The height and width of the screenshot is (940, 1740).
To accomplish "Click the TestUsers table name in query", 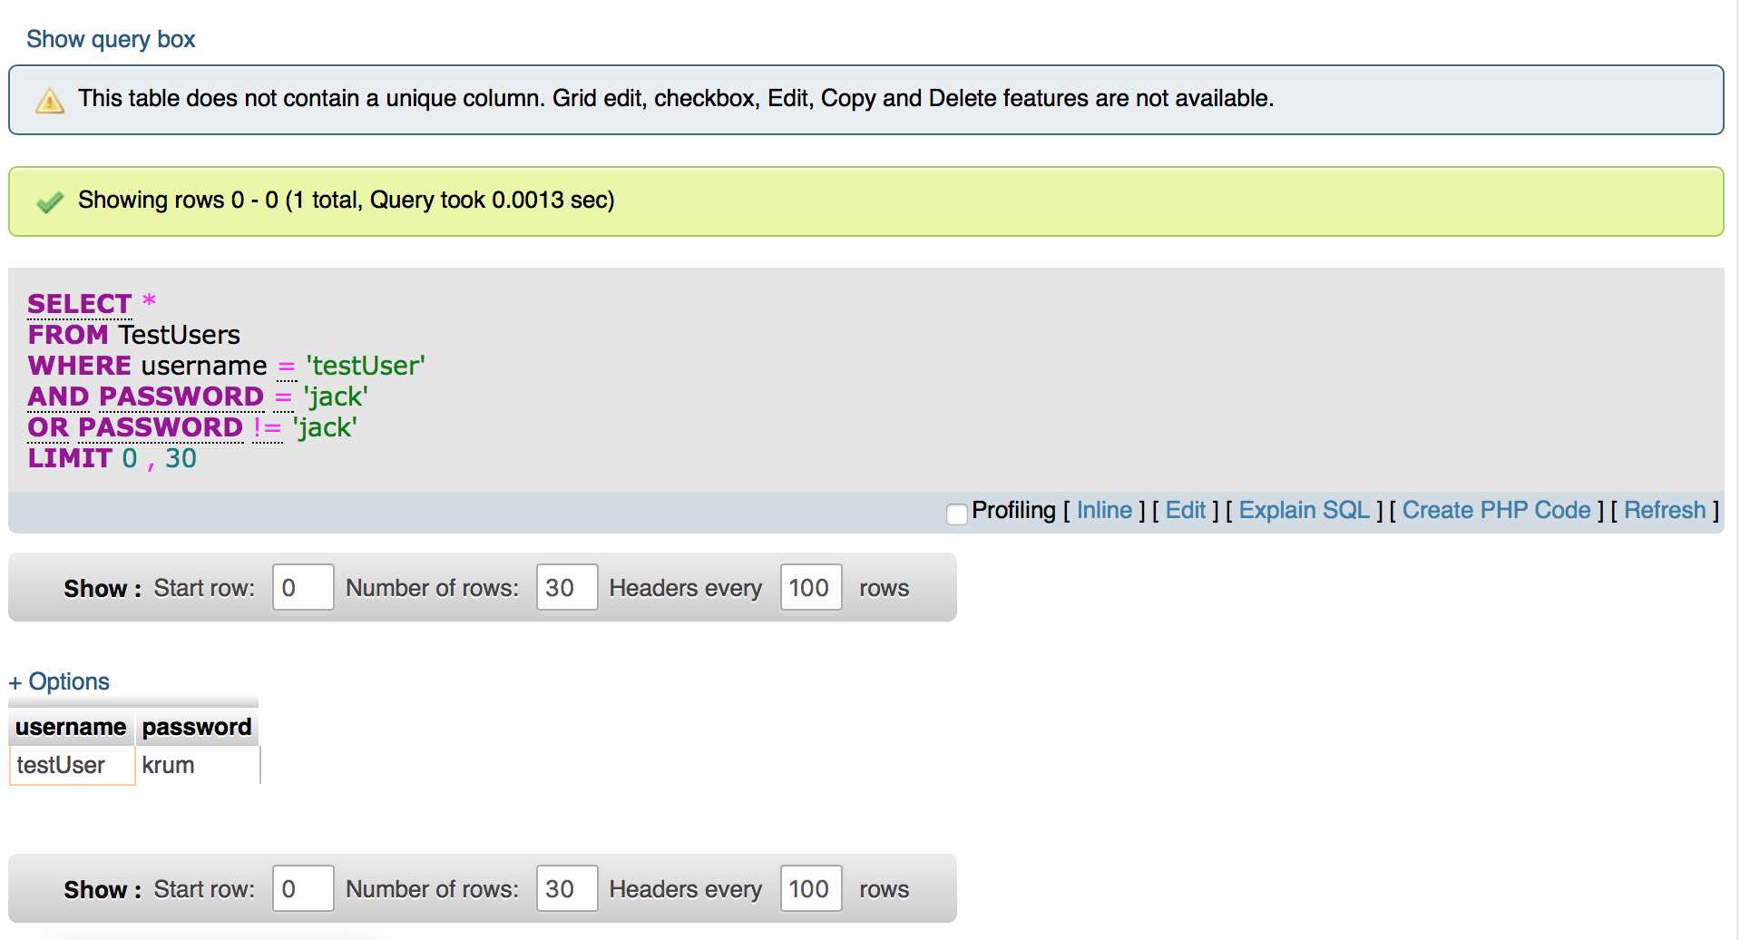I will 179,335.
